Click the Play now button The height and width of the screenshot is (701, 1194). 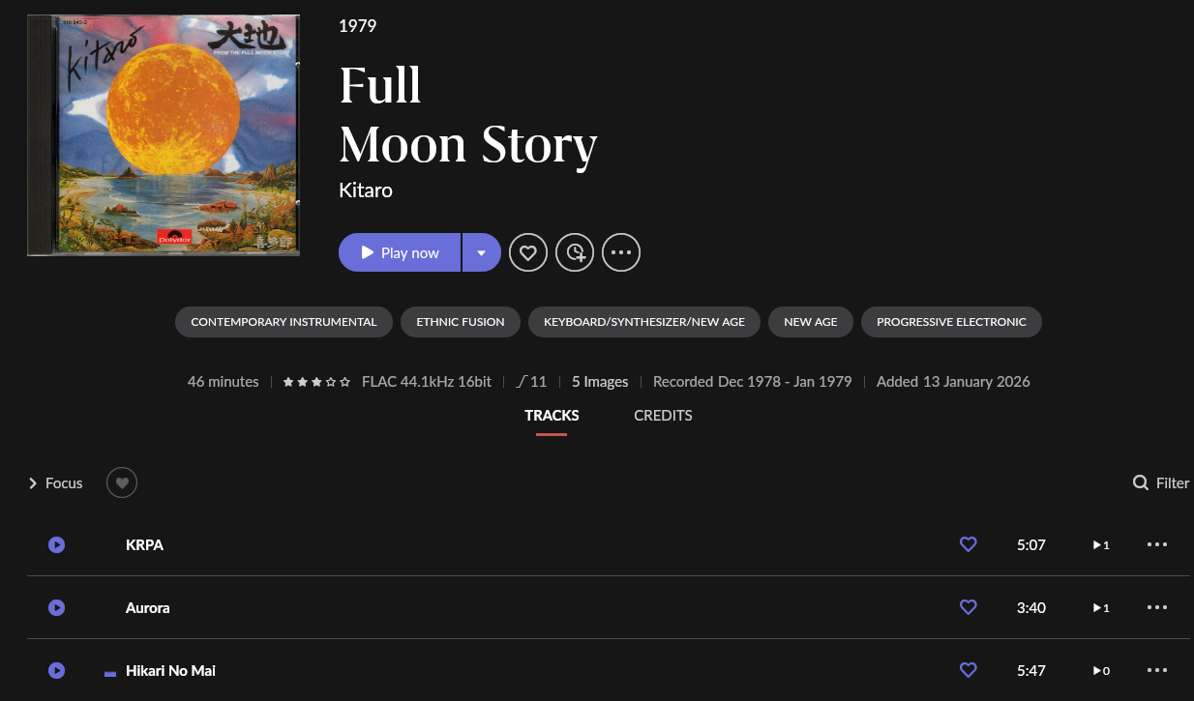(400, 252)
